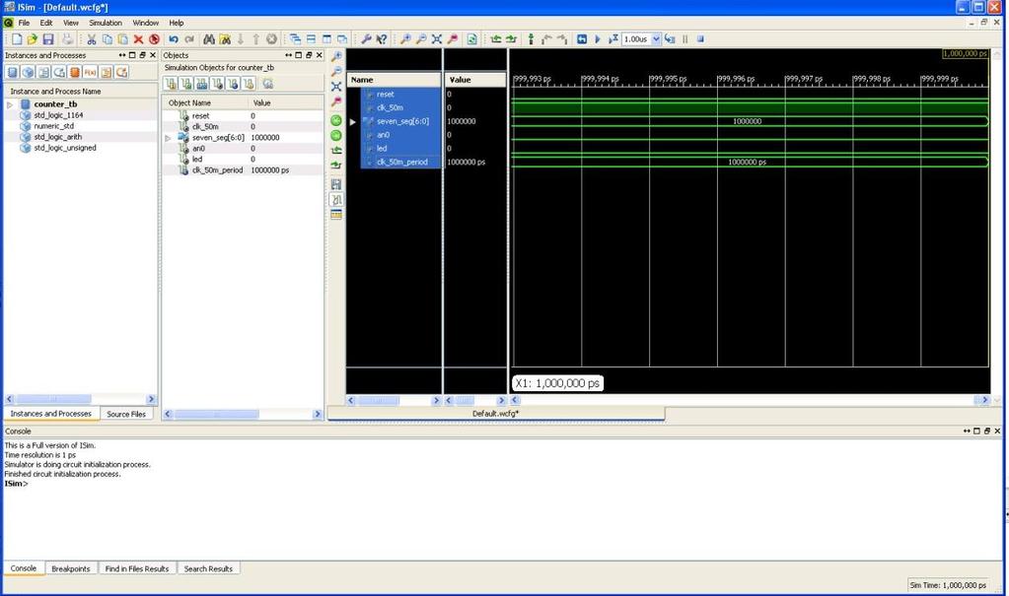
Task: Switch to the Source Files tab
Action: click(126, 414)
